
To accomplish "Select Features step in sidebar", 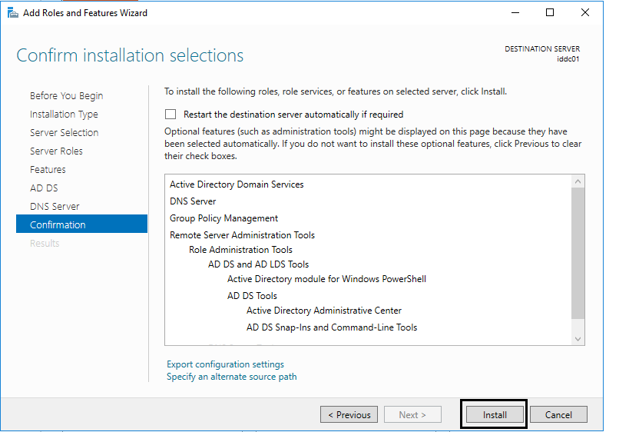I will 48,170.
